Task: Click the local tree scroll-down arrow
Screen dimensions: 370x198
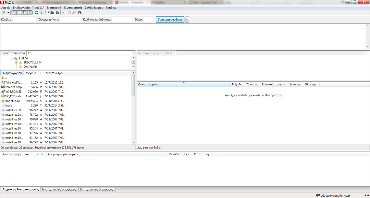Action: pyautogui.click(x=133, y=67)
